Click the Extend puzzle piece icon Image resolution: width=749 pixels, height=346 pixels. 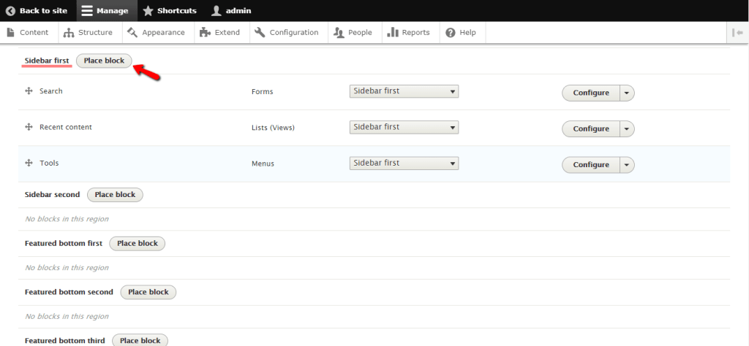[205, 32]
